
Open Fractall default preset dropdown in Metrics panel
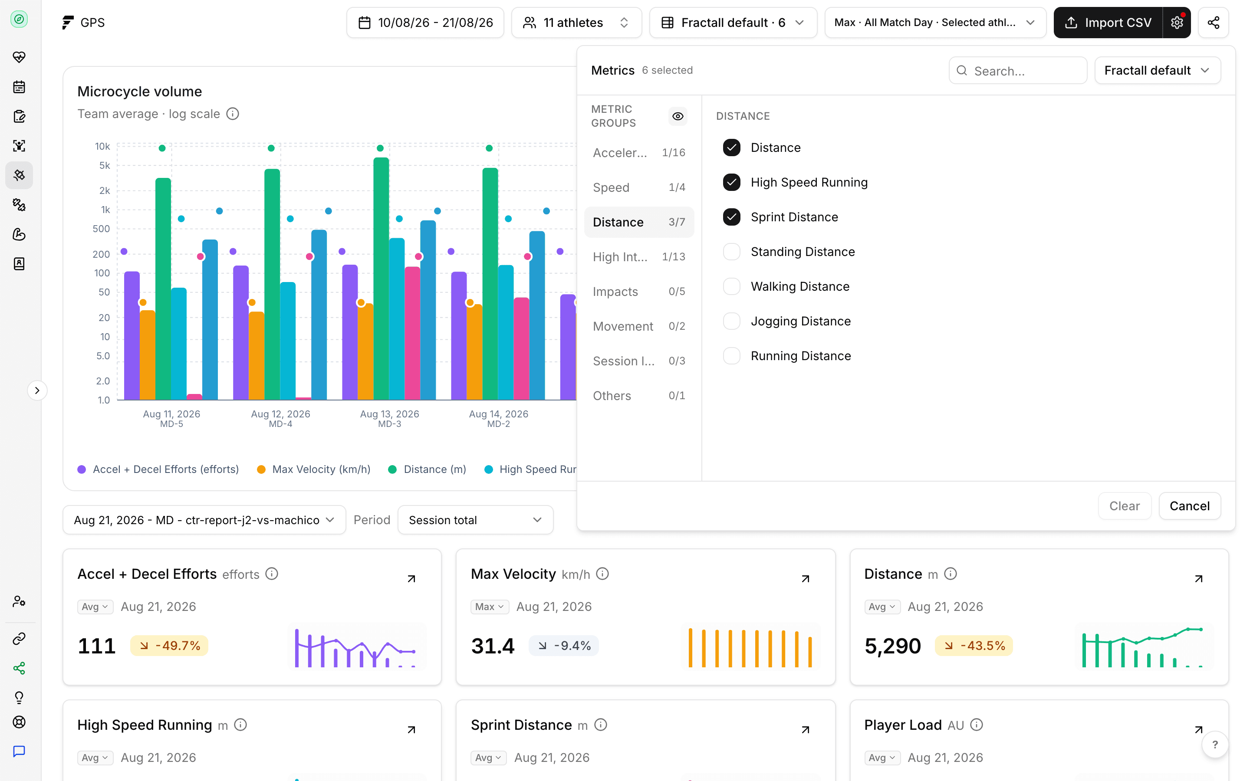click(1157, 70)
